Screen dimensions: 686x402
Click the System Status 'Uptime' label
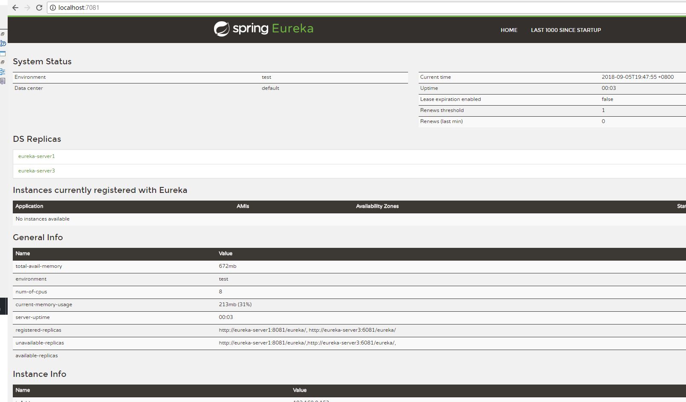[429, 88]
